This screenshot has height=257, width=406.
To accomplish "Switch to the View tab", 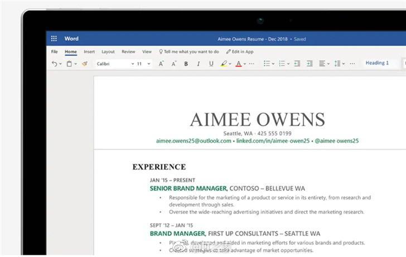I will [x=147, y=51].
